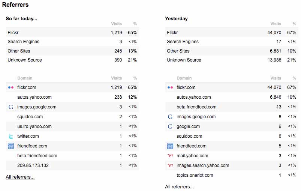Click the Google icon beside yesterday's google.com
Viewport: 301px width, 191px height.
pyautogui.click(x=170, y=126)
